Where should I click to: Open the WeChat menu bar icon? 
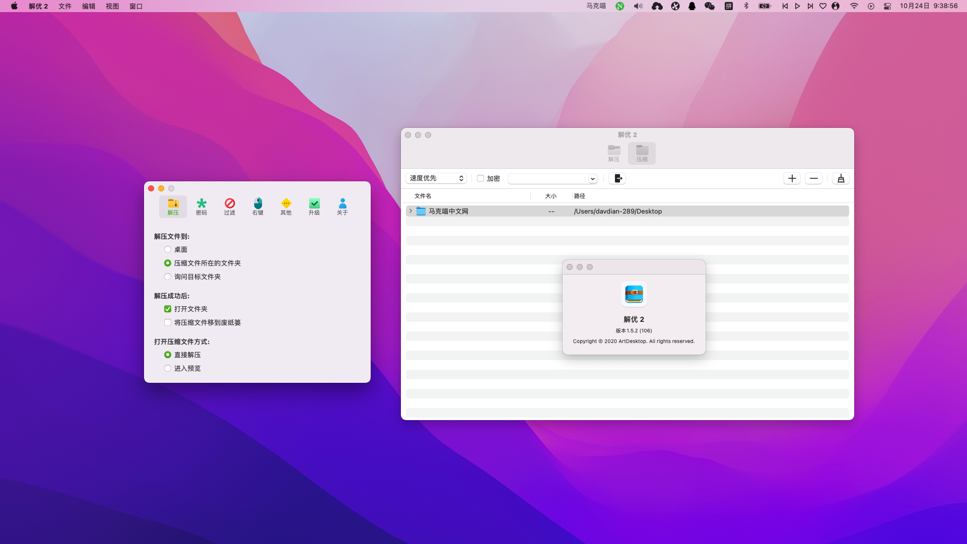pos(710,6)
